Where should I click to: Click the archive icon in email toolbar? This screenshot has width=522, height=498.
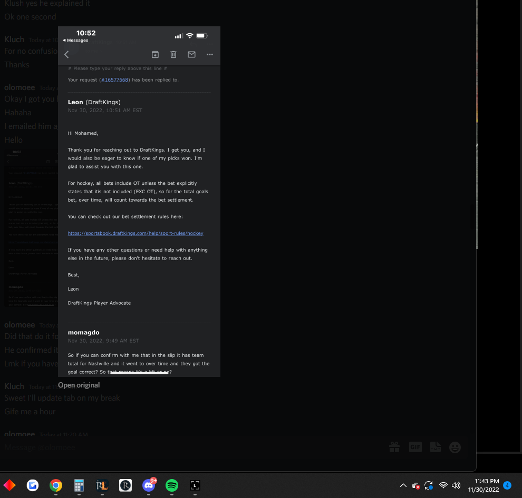point(155,55)
